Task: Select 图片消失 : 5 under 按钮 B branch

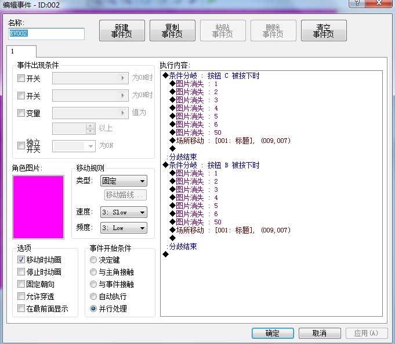Action: [x=194, y=206]
